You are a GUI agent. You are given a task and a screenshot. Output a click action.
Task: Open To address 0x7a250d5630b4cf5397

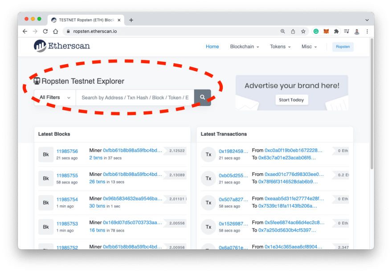point(287,230)
